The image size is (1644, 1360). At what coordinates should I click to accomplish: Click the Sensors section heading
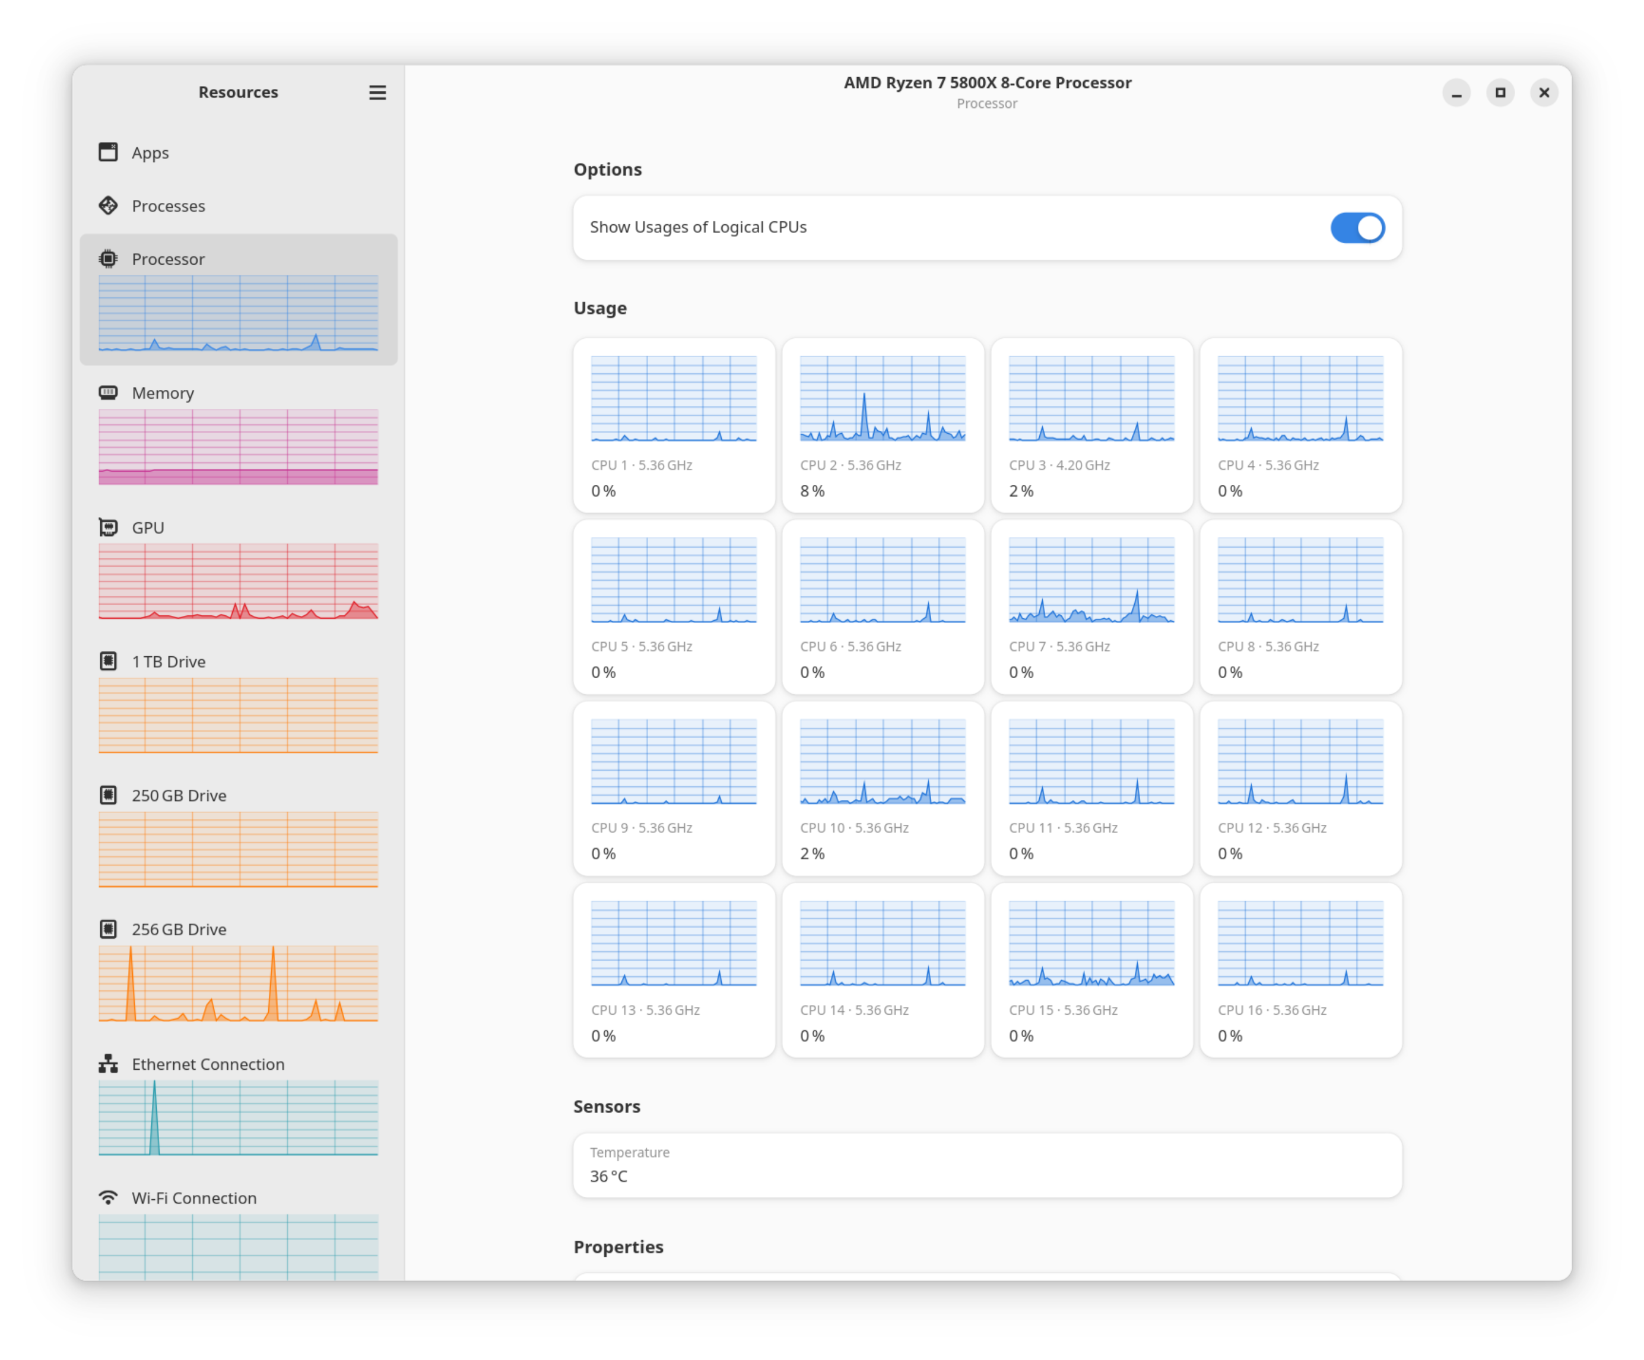point(607,1107)
